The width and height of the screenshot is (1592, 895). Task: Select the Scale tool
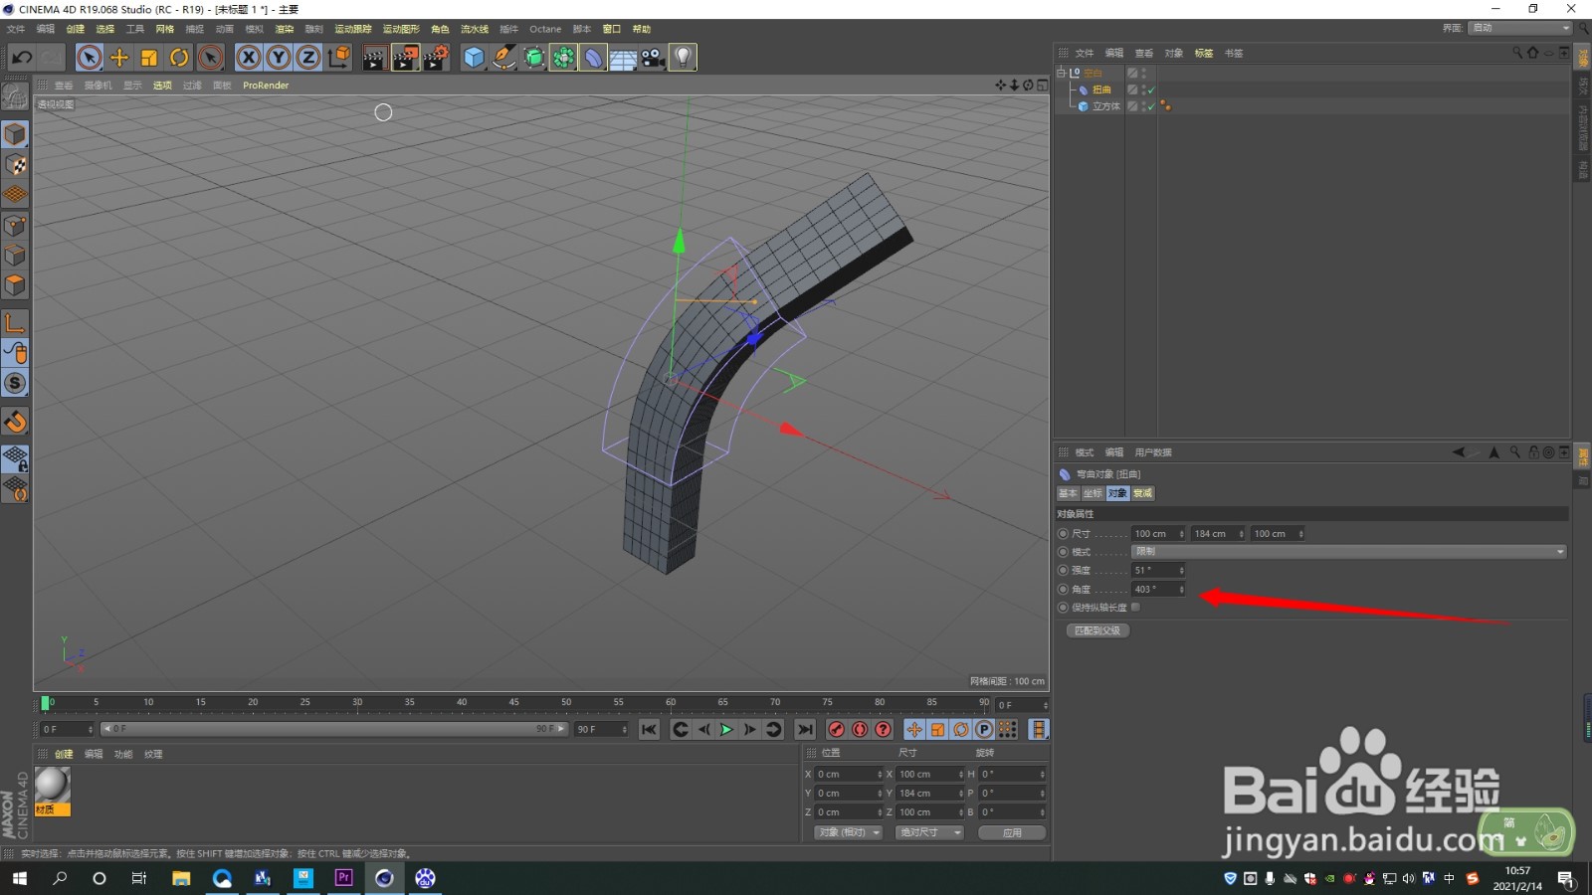pos(149,58)
